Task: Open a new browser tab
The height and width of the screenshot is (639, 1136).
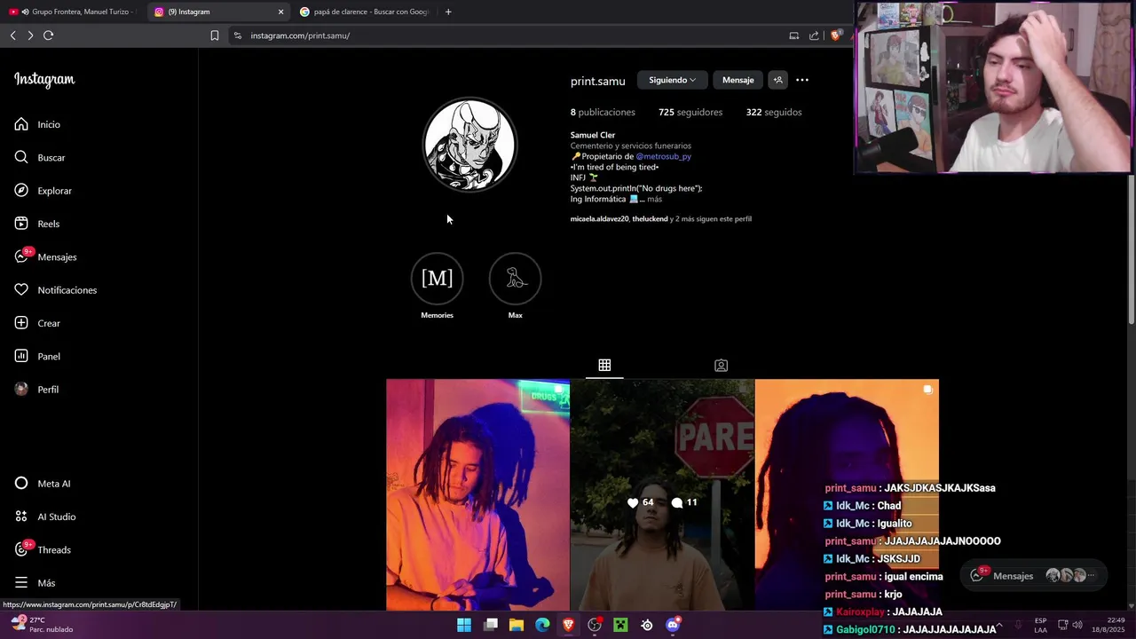Action: 448,12
